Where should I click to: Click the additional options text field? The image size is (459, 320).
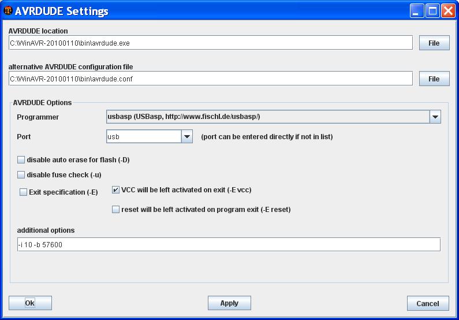pos(229,244)
